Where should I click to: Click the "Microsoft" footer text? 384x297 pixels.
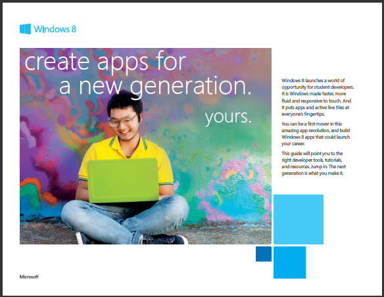pos(29,277)
